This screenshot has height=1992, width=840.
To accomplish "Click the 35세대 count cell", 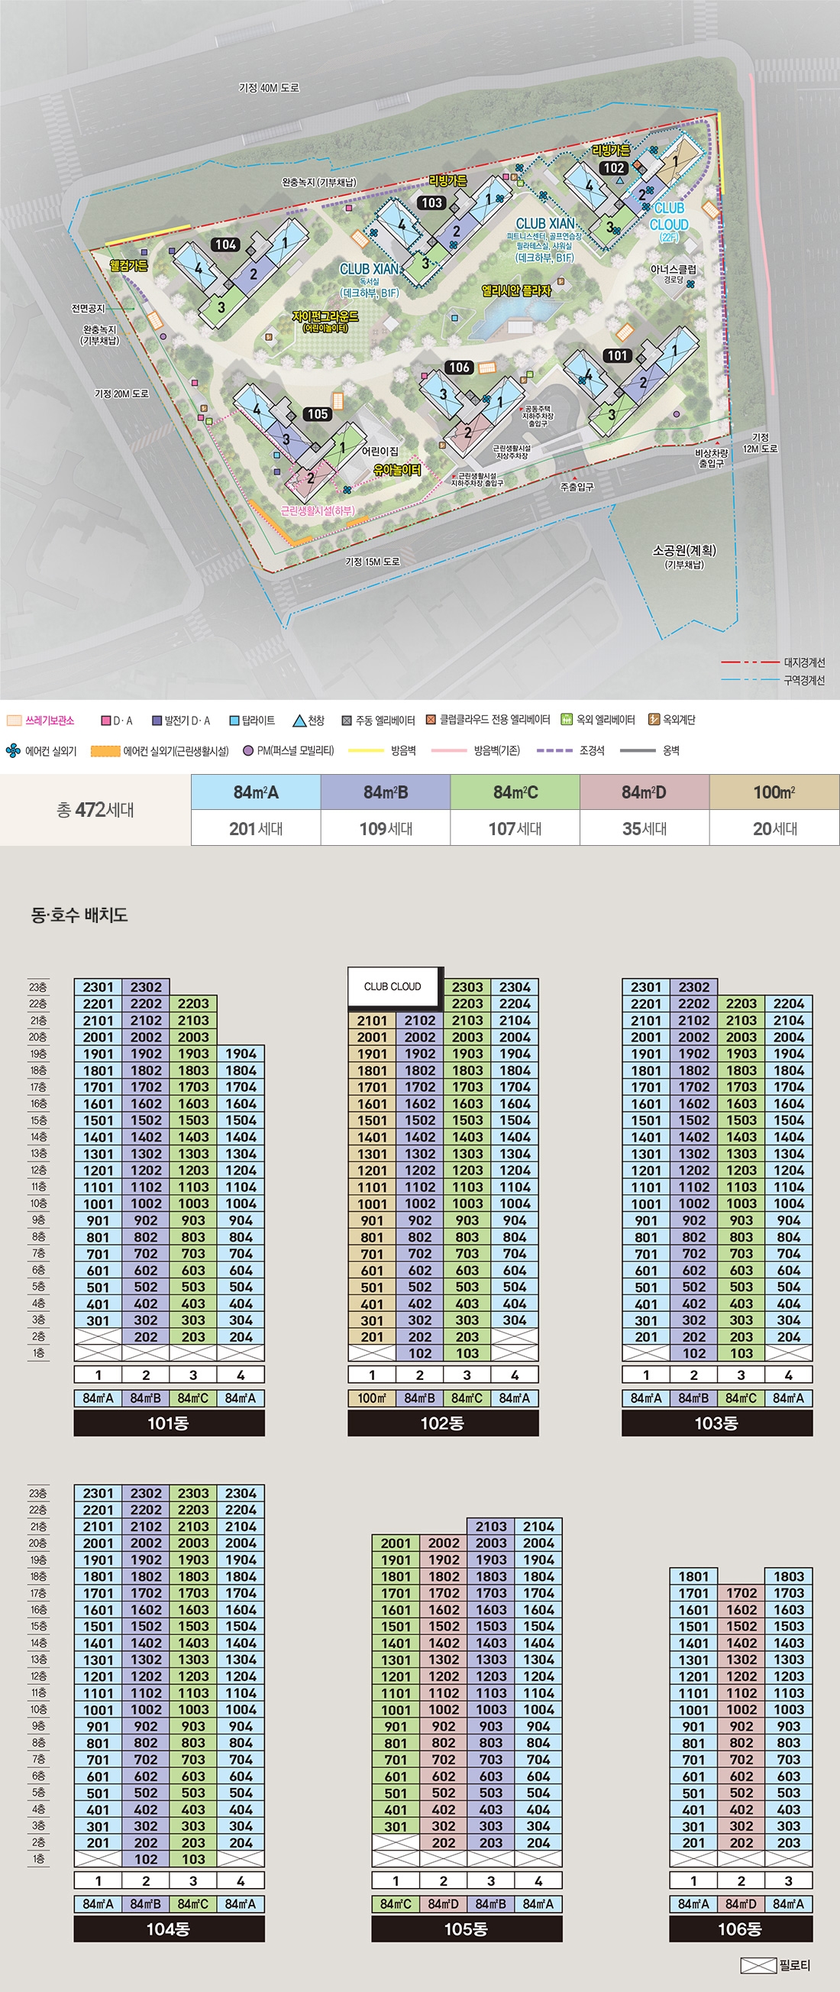I will pyautogui.click(x=645, y=828).
